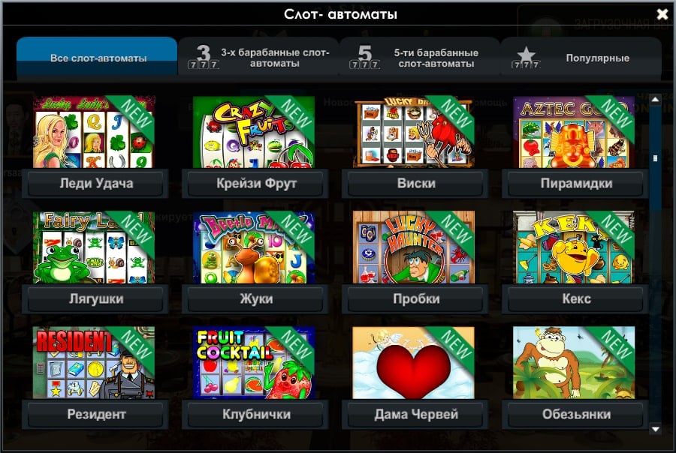Viewport: 676px width, 453px height.
Task: Click the scrollbar up arrow
Action: [x=655, y=100]
